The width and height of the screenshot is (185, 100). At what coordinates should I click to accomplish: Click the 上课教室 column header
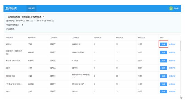(76, 37)
